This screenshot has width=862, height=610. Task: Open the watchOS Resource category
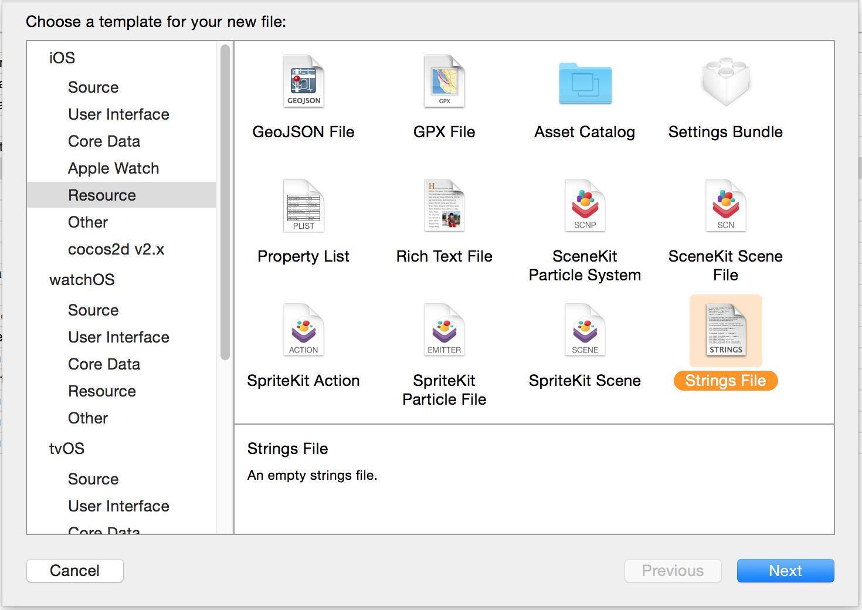tap(102, 391)
